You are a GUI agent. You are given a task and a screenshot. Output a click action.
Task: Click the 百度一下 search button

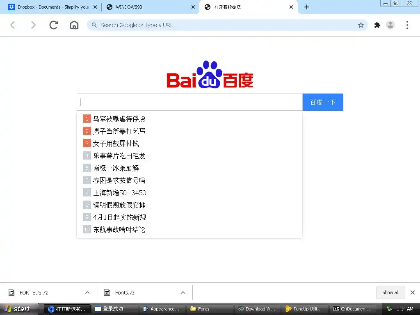(323, 102)
